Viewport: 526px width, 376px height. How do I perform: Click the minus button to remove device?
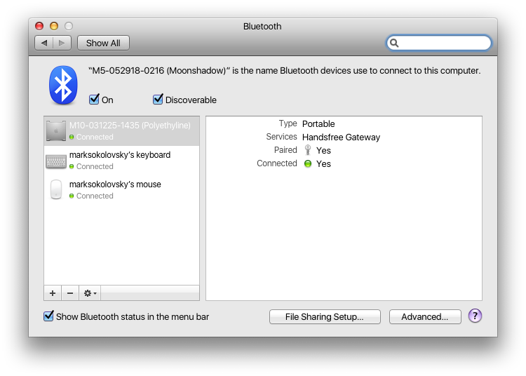70,293
